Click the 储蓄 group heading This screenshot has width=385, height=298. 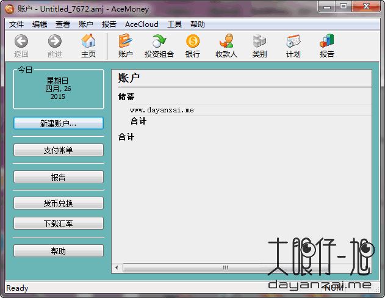coord(126,96)
